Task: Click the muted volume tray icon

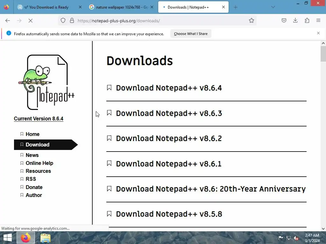Action: coord(296,238)
